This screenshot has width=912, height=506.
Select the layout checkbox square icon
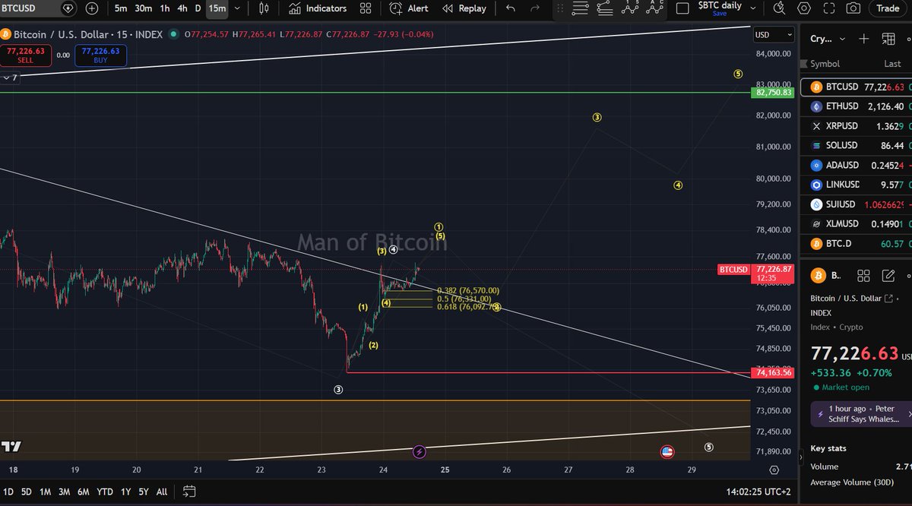coord(682,8)
